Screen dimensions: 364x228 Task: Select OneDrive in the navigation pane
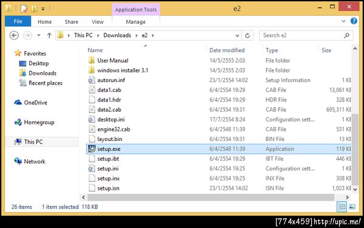pos(36,103)
